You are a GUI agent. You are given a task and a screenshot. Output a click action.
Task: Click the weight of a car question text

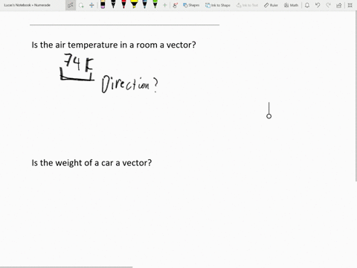[91, 163]
